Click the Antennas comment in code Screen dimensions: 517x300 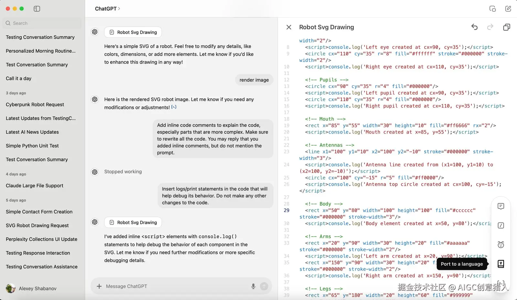(329, 145)
